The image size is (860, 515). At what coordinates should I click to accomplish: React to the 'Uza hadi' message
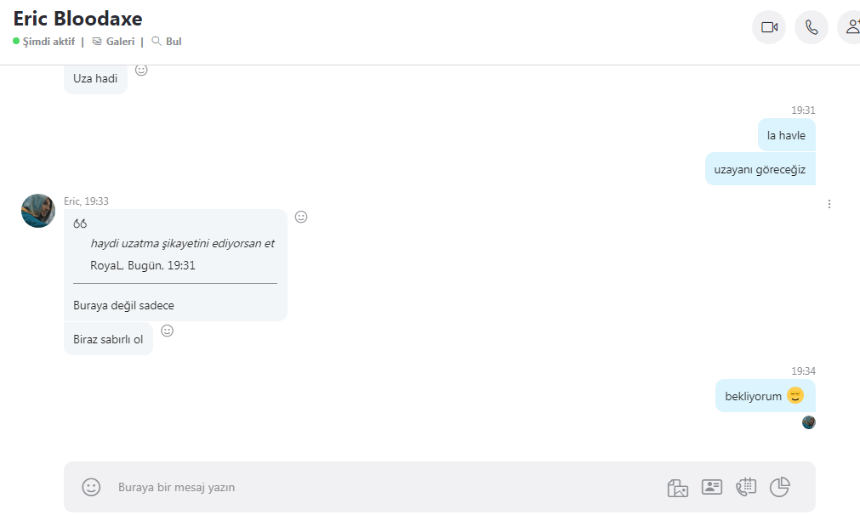tap(141, 71)
